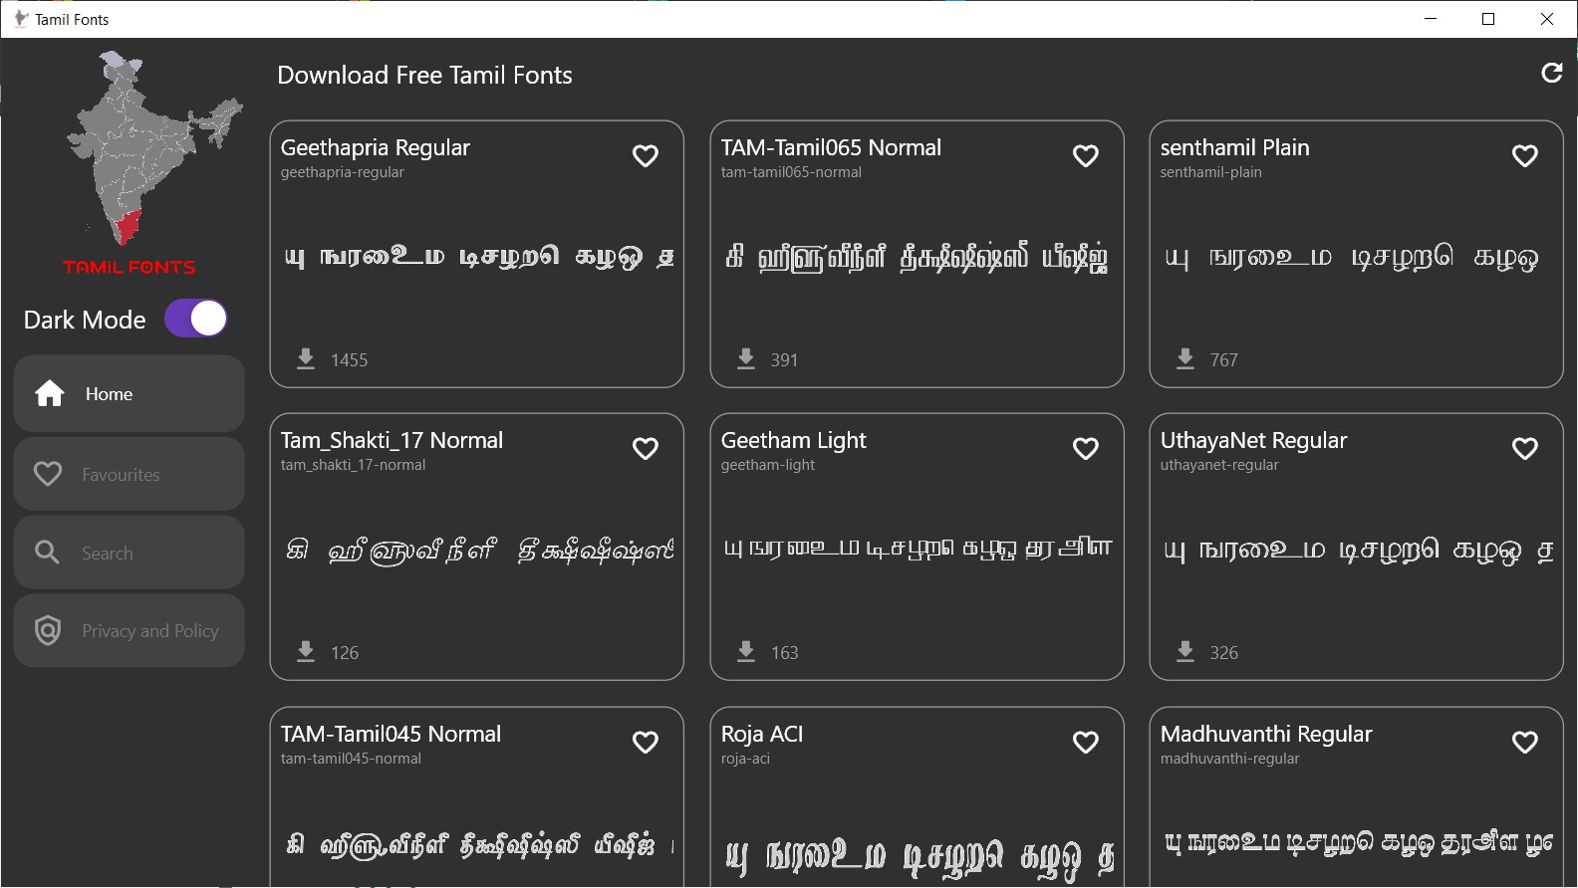Click the 326 download count
This screenshot has height=888, width=1578.
point(1224,653)
